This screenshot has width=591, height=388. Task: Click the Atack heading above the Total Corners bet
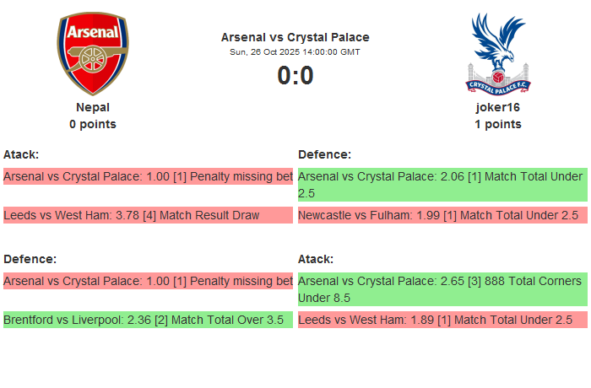(x=316, y=259)
